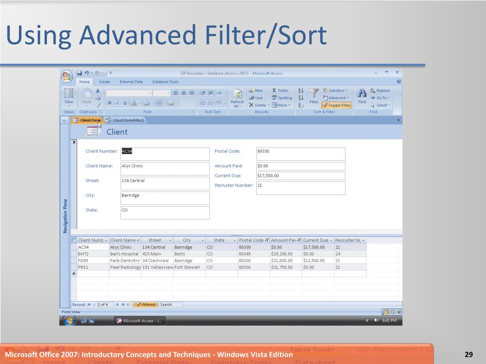486x364 pixels.
Task: Click Toggle Filter button
Action: coord(336,105)
